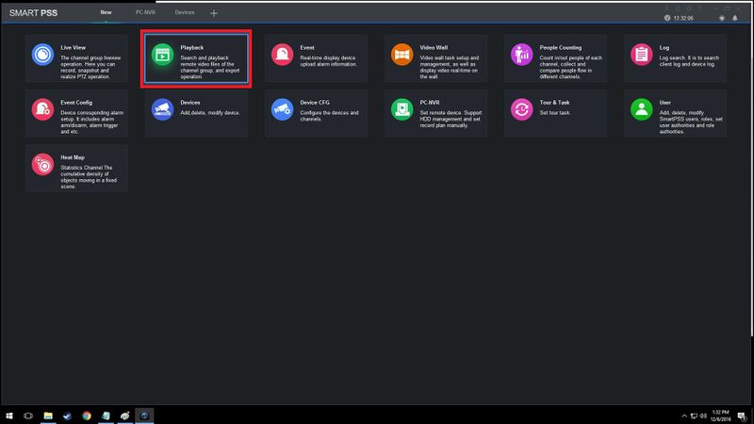Switch to the PC-NVR tab
Image resolution: width=754 pixels, height=424 pixels.
point(145,13)
